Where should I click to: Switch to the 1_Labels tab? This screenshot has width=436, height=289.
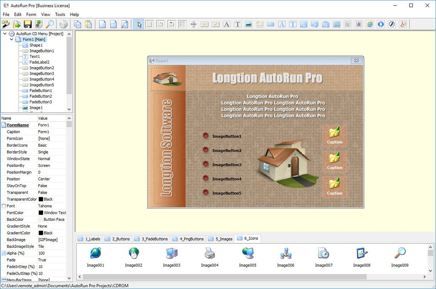89,239
